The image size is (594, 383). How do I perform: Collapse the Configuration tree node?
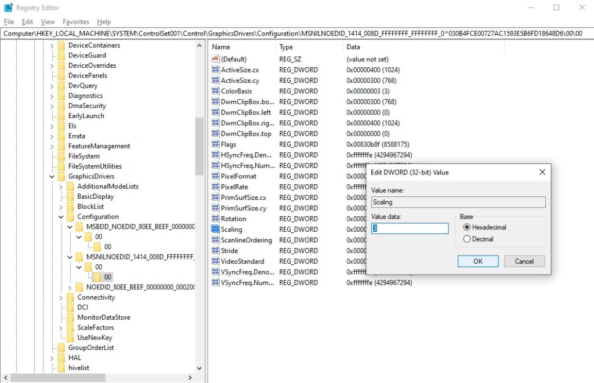(60, 216)
